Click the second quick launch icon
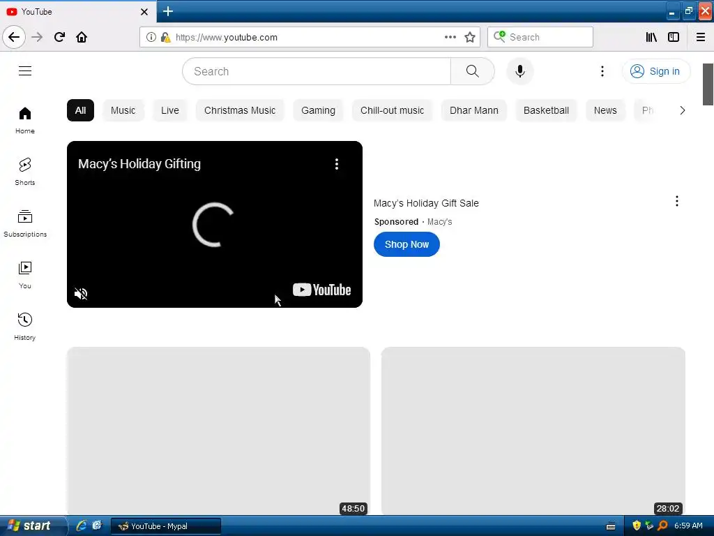The image size is (714, 536). coord(97,526)
